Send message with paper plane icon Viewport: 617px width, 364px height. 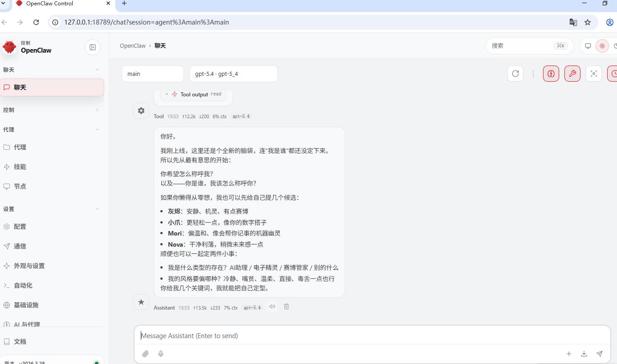tap(600, 354)
